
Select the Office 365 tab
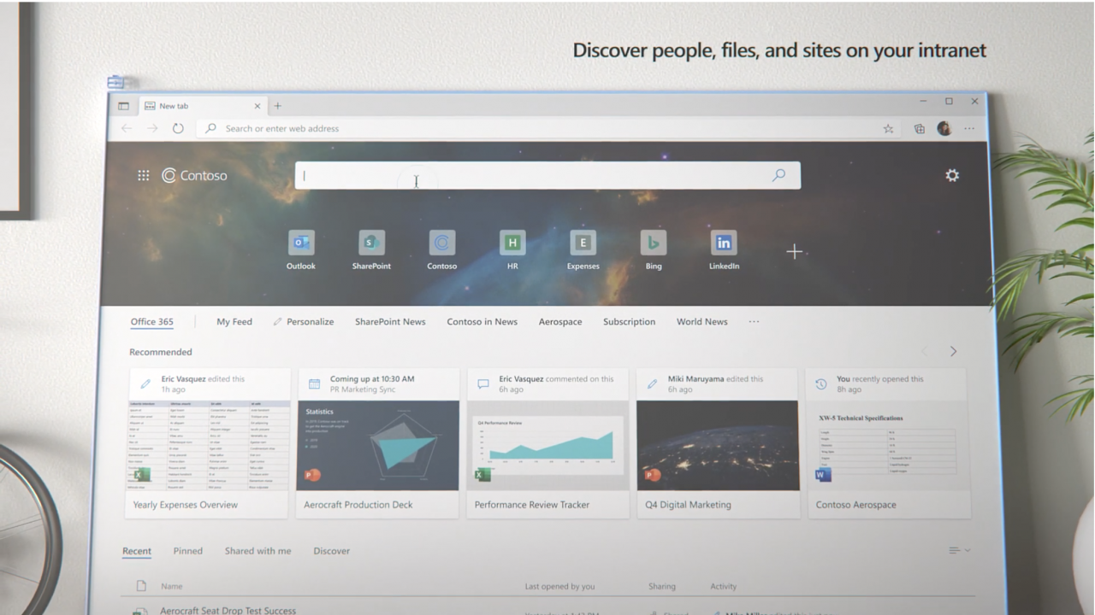click(x=151, y=322)
